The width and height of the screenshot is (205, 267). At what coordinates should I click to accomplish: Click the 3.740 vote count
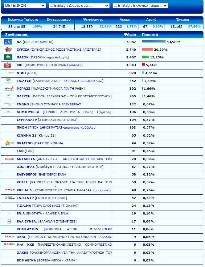click(x=131, y=49)
